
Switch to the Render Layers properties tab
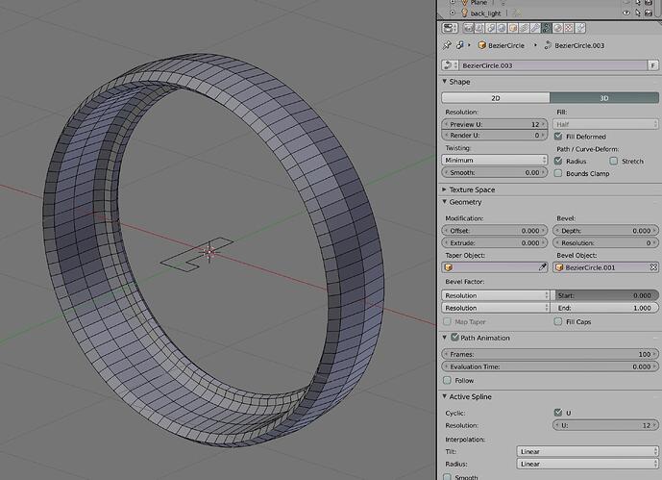(479, 28)
